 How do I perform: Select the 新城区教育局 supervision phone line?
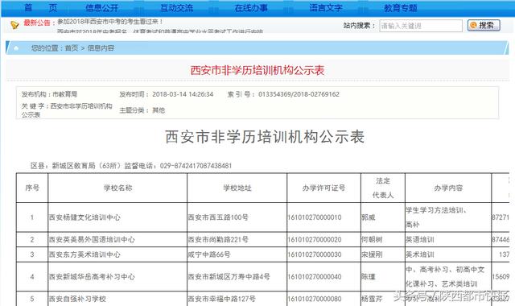(131, 166)
